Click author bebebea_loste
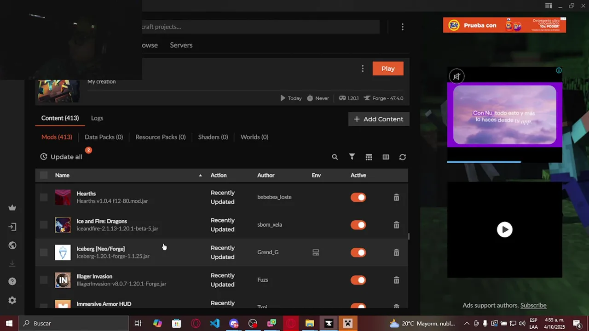Screen dimensions: 589x331 coord(274,197)
